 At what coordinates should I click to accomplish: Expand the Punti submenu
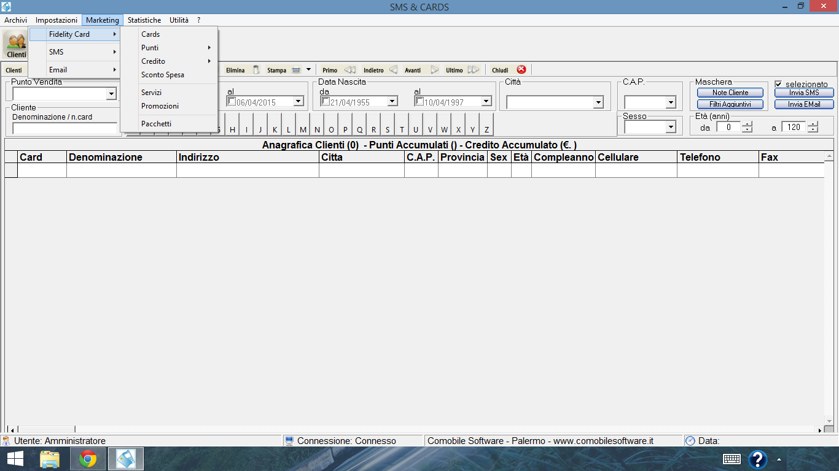point(169,48)
